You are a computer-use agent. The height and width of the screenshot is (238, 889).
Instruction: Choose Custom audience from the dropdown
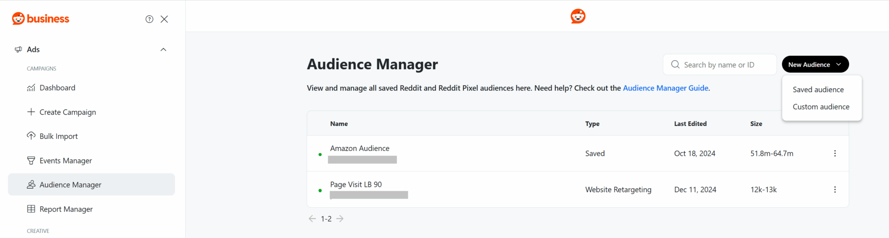pyautogui.click(x=821, y=107)
